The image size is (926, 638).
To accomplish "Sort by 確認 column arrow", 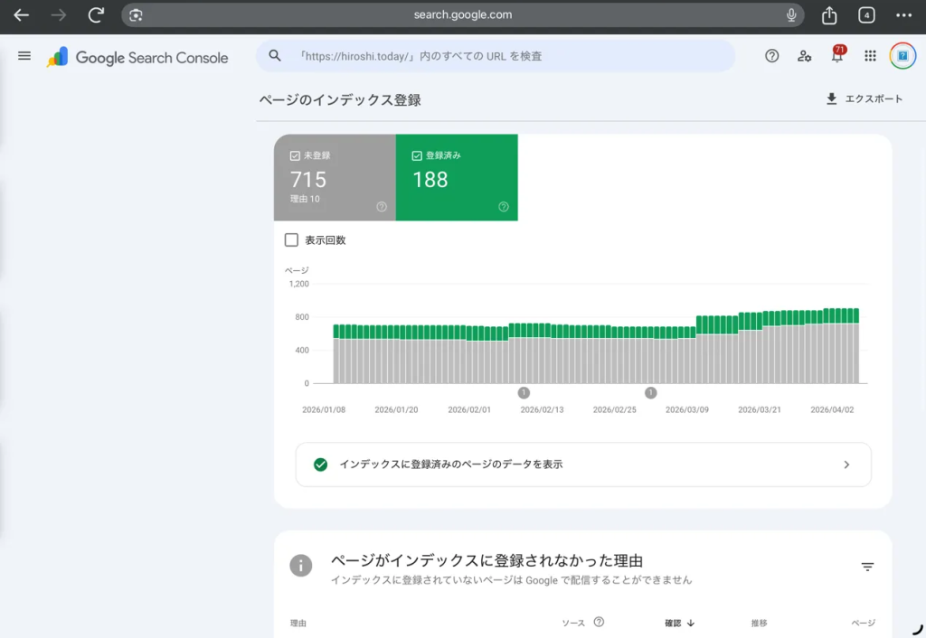I will click(x=691, y=623).
